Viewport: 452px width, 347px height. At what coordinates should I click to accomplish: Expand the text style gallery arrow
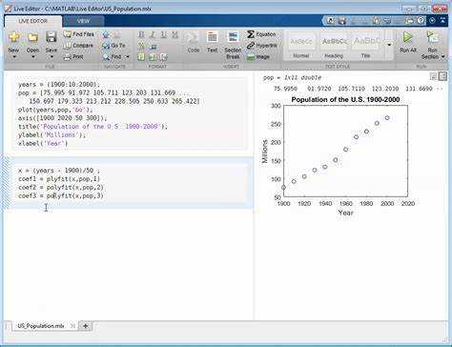click(389, 45)
